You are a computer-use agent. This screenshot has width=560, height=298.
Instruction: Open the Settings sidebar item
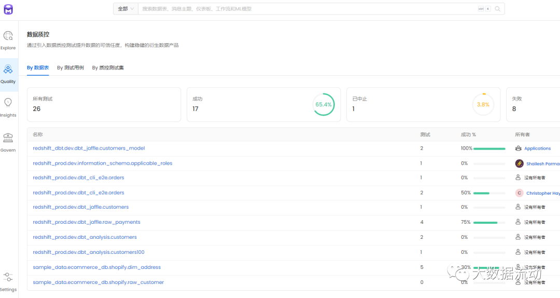[x=8, y=282]
